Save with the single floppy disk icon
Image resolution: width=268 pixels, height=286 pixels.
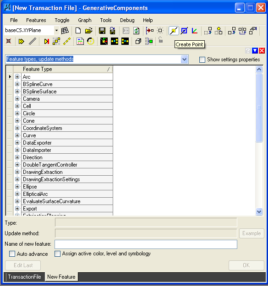(102, 31)
